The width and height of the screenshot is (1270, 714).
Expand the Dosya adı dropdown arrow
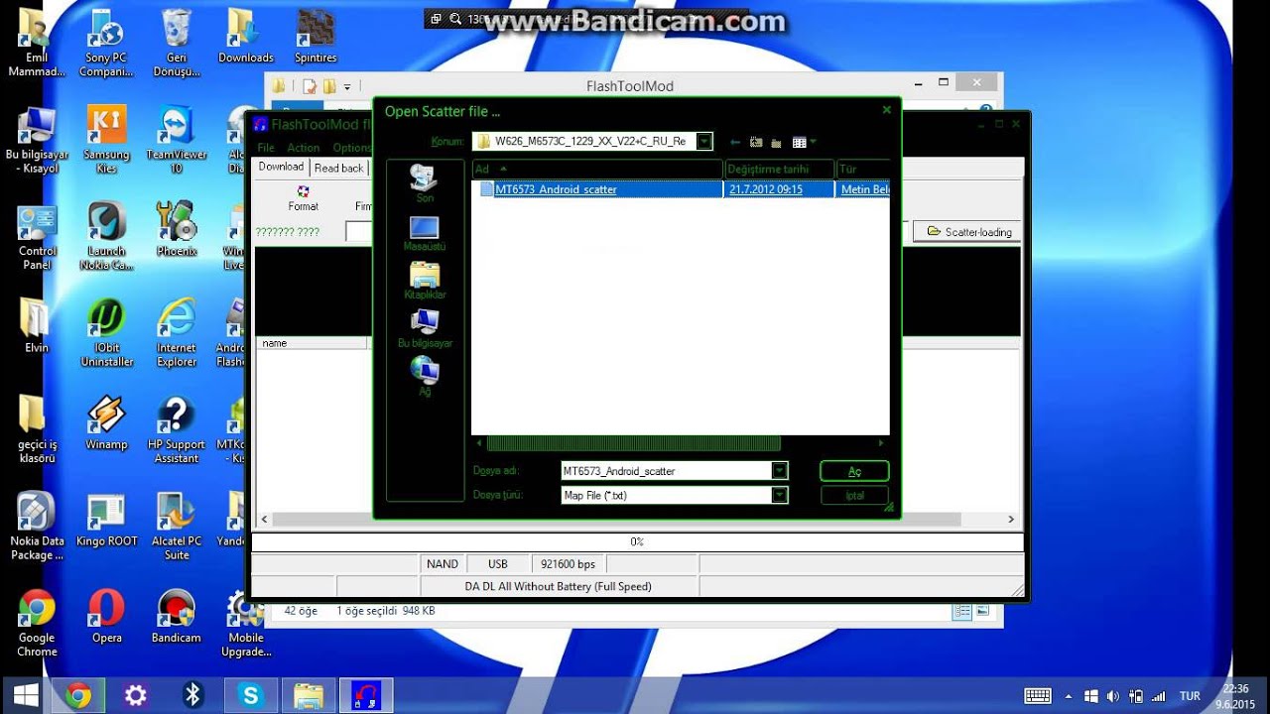[780, 471]
